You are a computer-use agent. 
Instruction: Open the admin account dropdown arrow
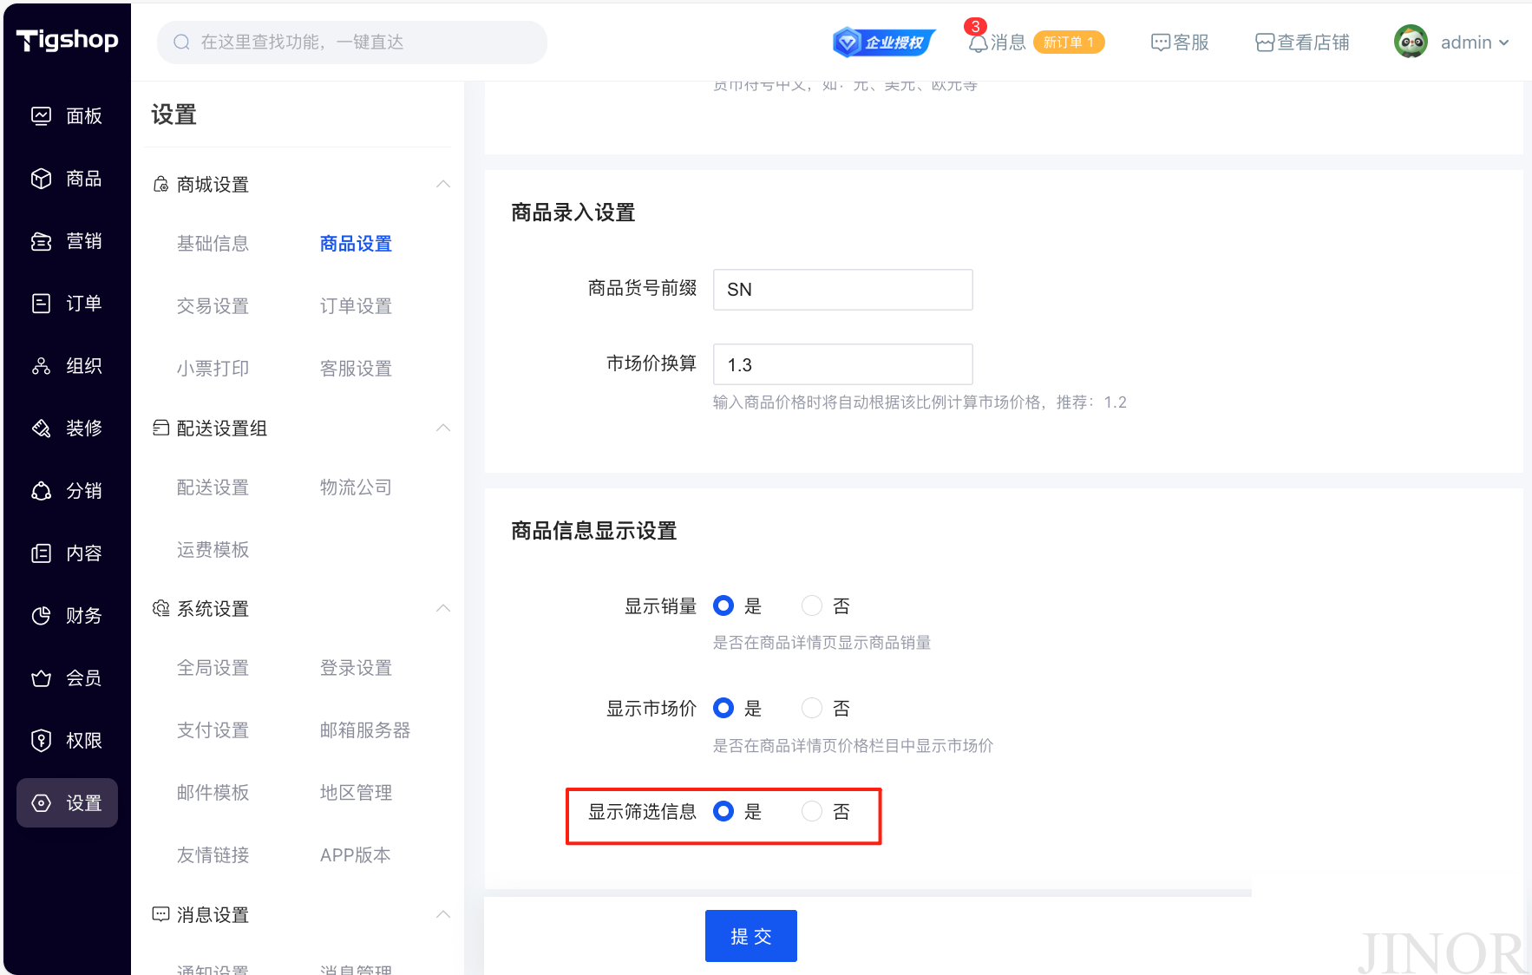click(x=1504, y=43)
